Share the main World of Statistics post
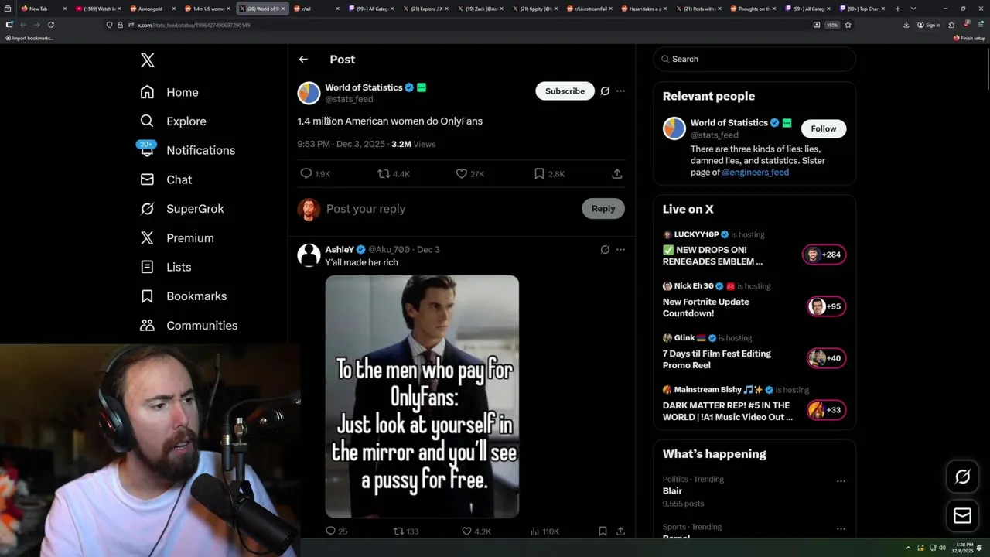The height and width of the screenshot is (557, 990). (x=617, y=174)
